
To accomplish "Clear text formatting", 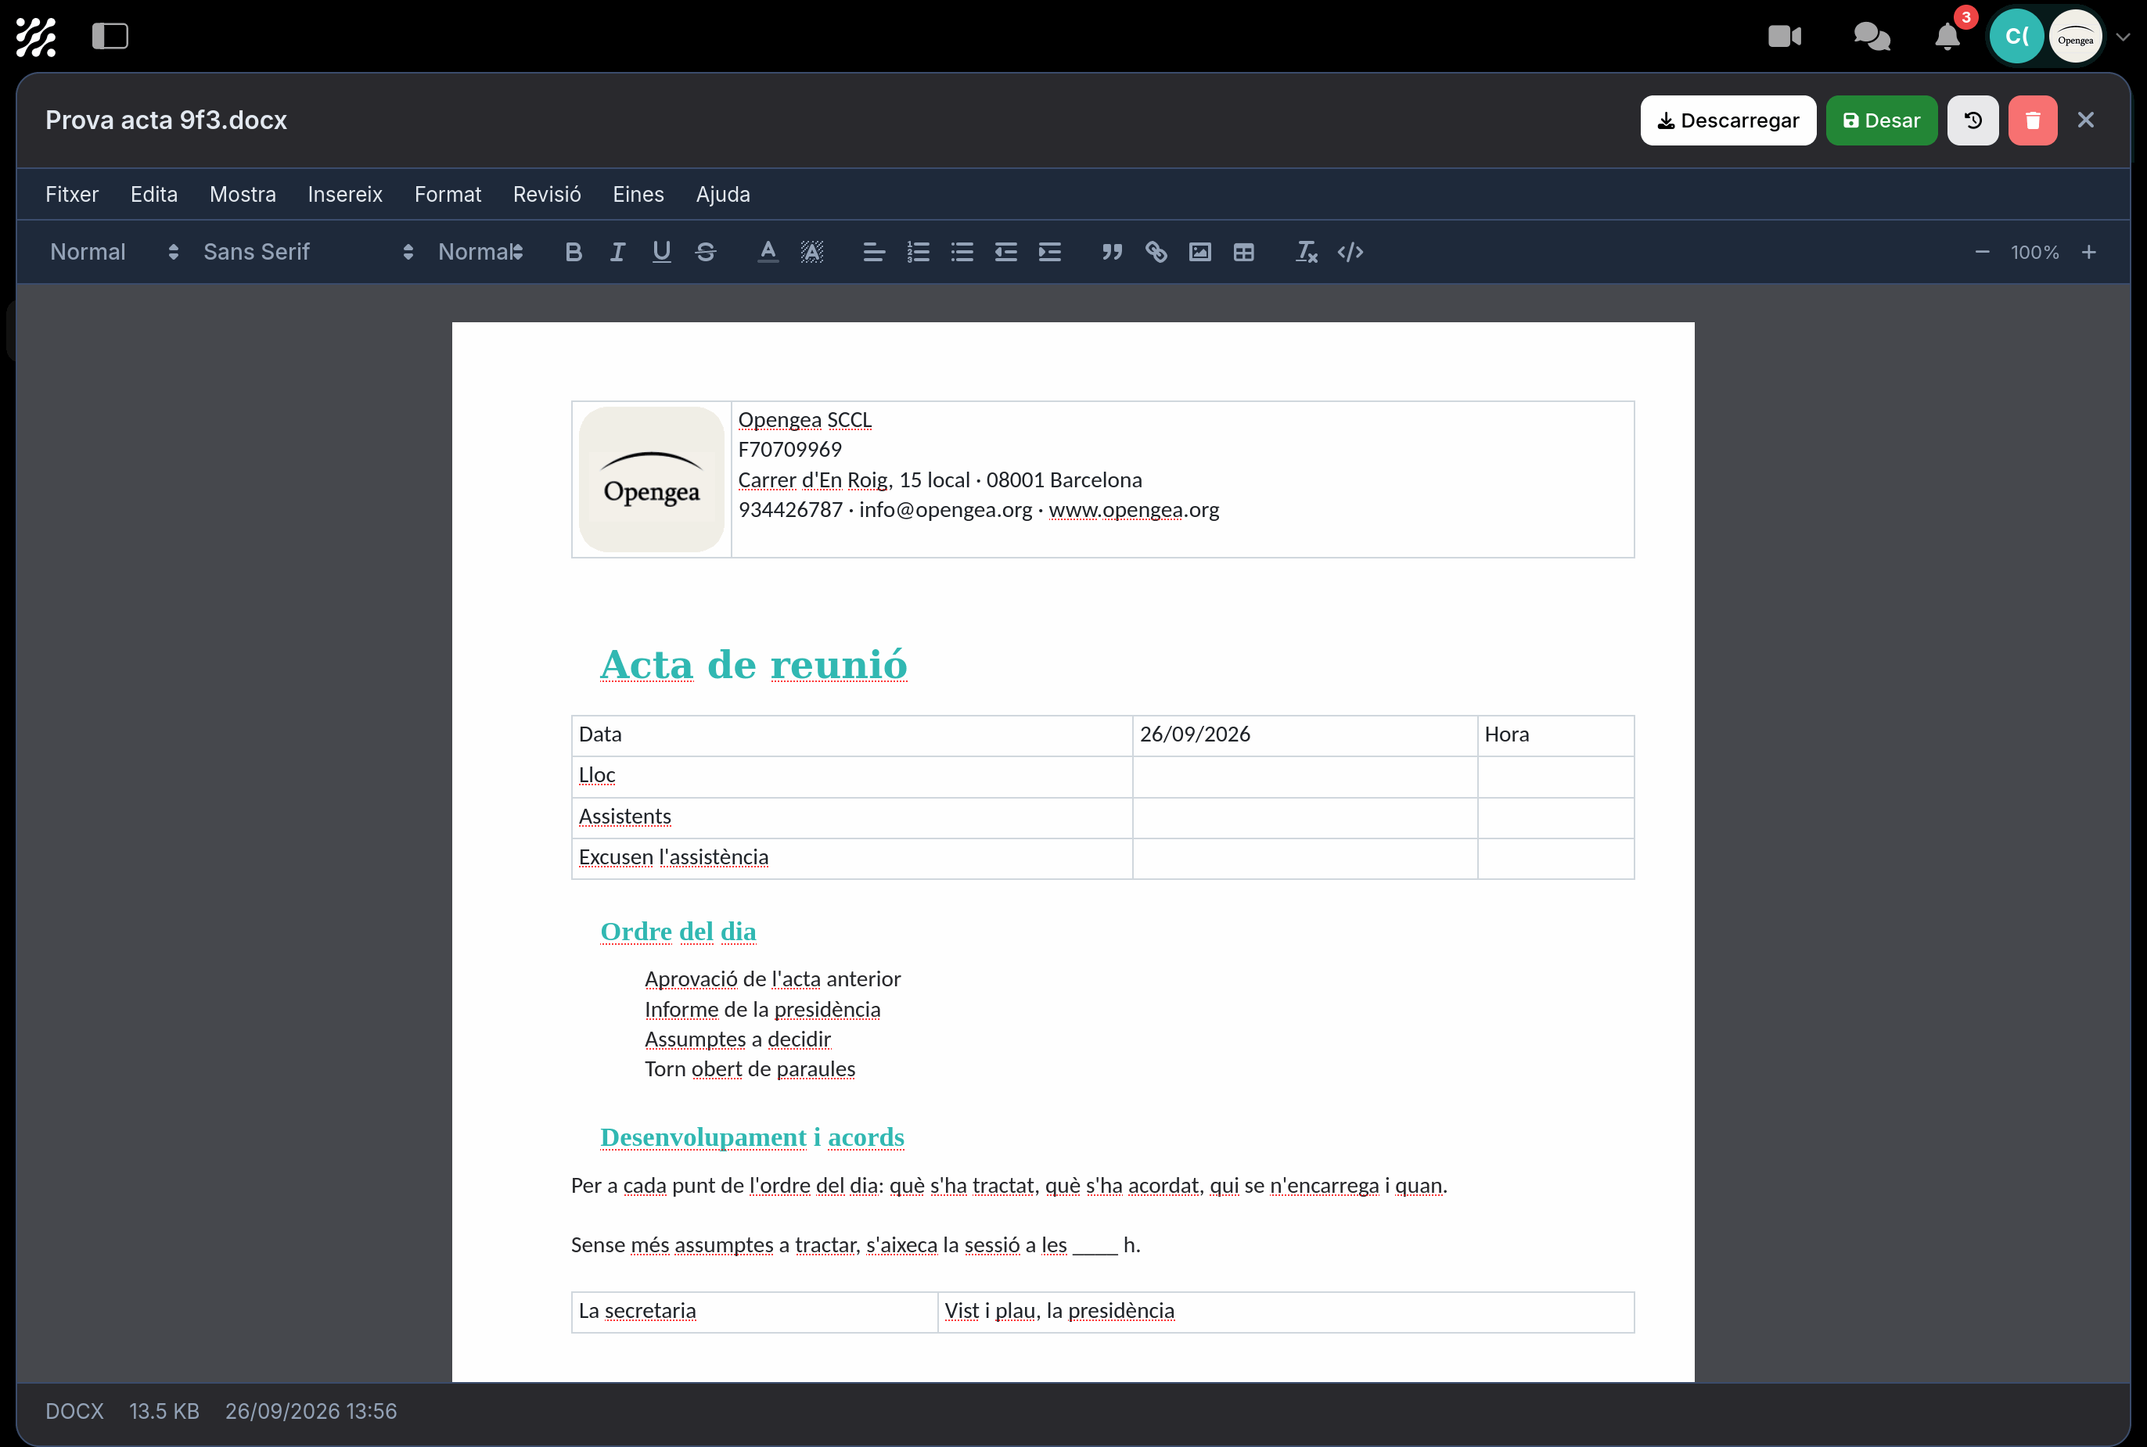I will (1306, 252).
